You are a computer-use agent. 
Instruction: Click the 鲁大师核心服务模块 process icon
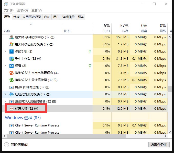[12, 44]
